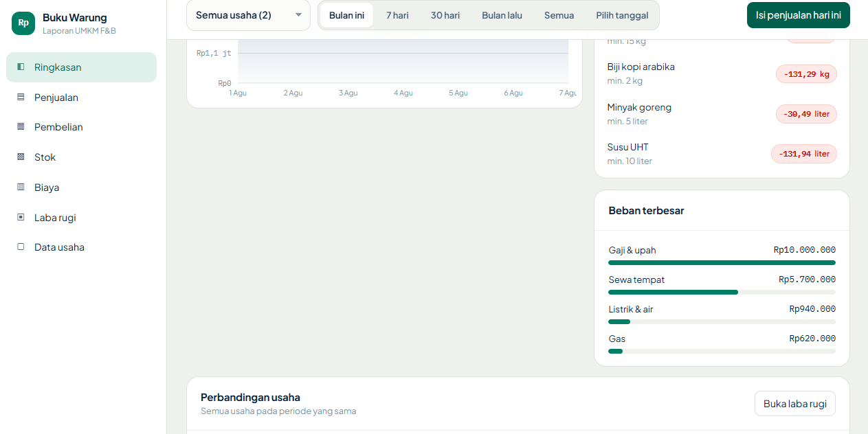868x434 pixels.
Task: Click Isi penjualan hari ini button
Action: click(x=798, y=15)
